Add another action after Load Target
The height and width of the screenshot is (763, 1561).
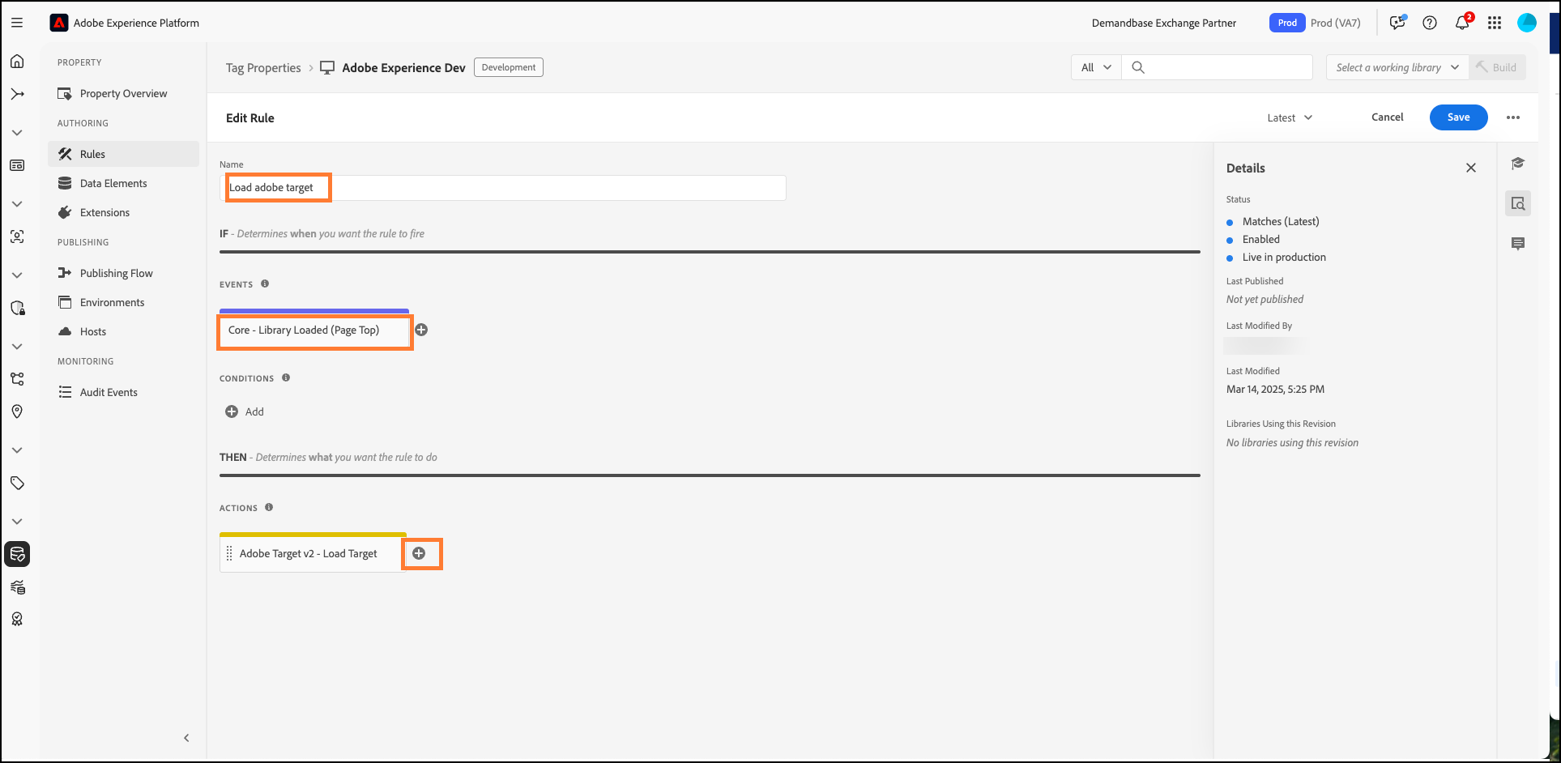[419, 553]
